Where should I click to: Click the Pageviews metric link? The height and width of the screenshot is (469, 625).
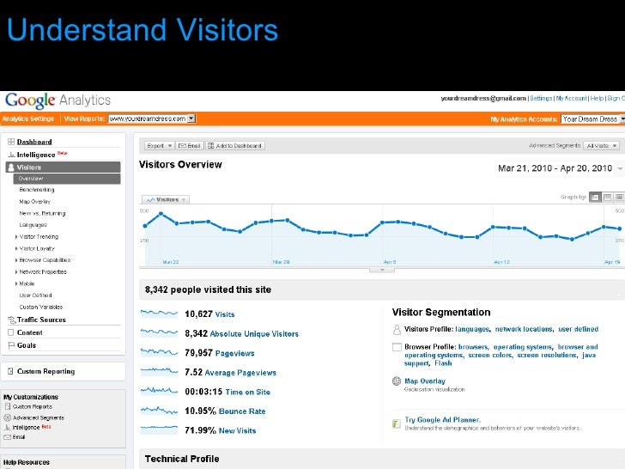[234, 353]
